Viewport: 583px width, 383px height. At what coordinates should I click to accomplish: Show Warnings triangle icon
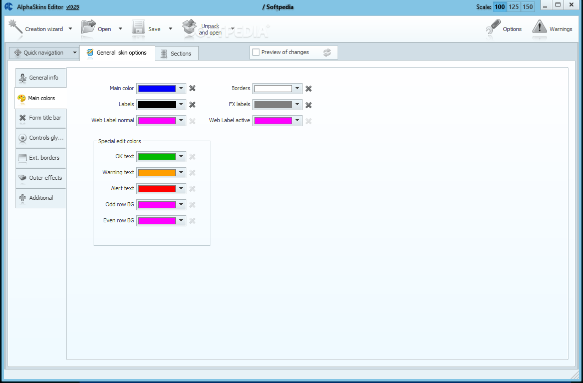click(x=539, y=28)
